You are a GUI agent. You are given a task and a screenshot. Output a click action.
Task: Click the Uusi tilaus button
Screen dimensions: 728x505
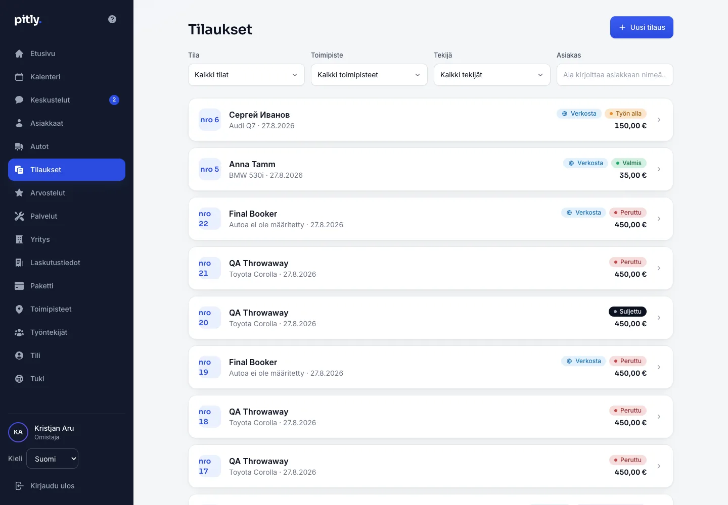(x=642, y=27)
